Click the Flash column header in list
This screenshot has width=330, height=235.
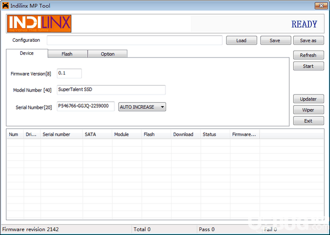pyautogui.click(x=156, y=135)
